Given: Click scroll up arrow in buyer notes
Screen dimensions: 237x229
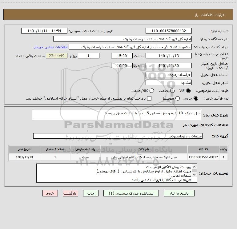Looking at the screenshot, I should (x=195, y=167).
